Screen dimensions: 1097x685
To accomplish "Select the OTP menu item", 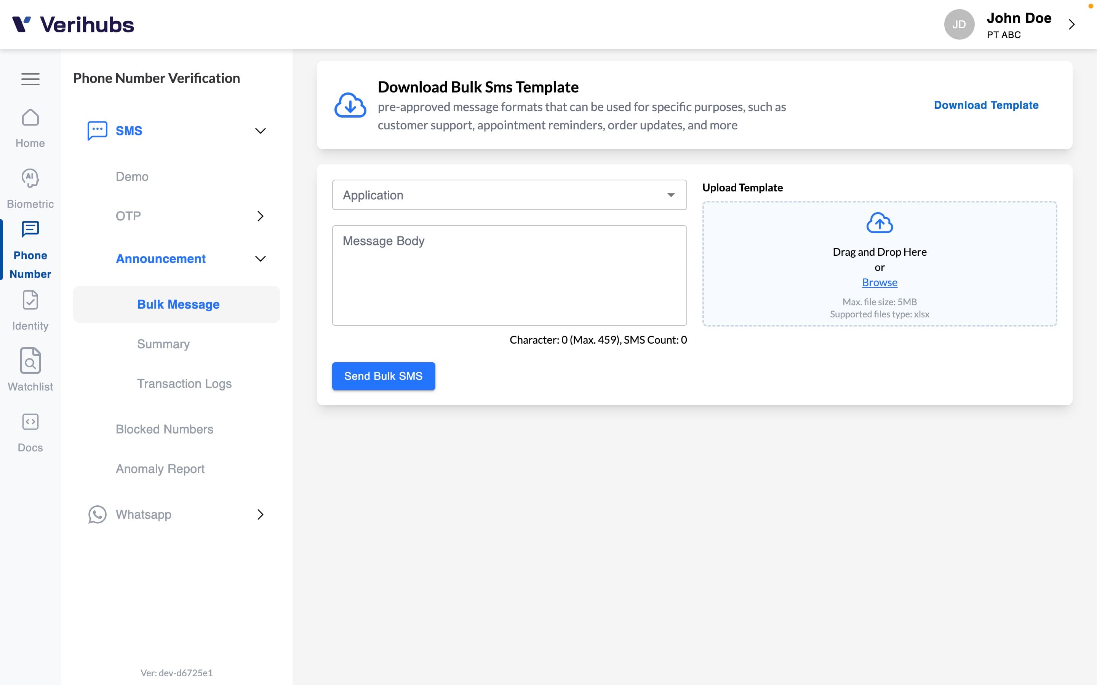I will click(x=128, y=216).
